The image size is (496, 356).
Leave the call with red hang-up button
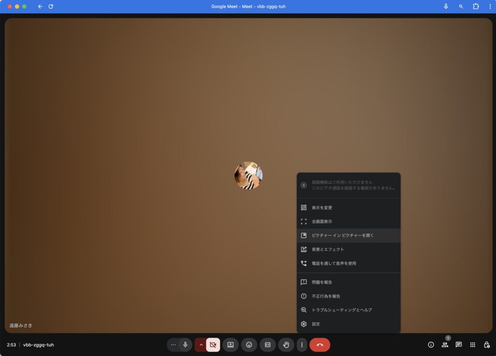(320, 345)
